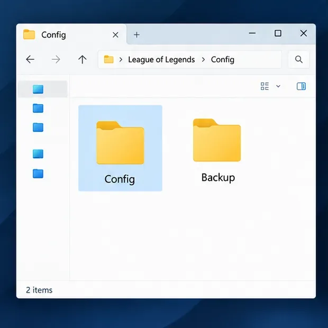The width and height of the screenshot is (328, 328).
Task: Expand chevron before League of Legends
Action: (x=121, y=60)
